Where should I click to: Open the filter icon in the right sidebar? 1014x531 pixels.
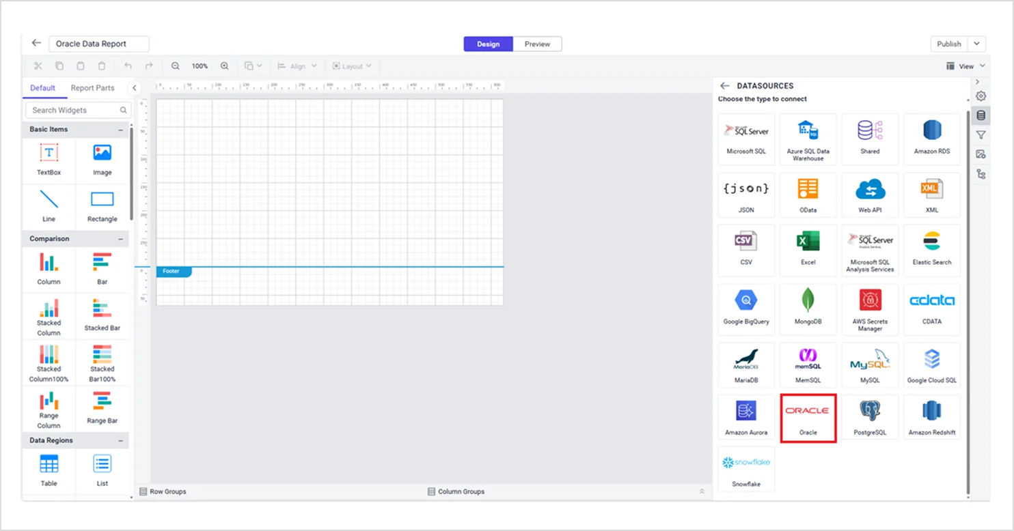[x=981, y=134]
